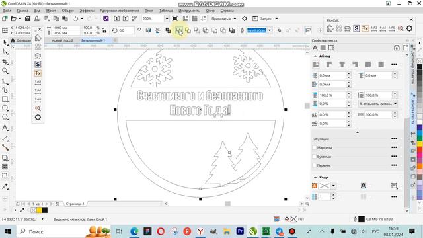Click the Mirror vertically icon
The width and height of the screenshot is (423, 238).
[157, 30]
